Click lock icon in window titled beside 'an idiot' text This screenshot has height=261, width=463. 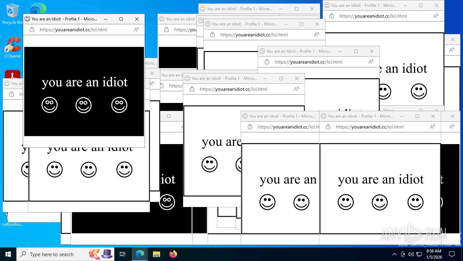click(x=267, y=62)
